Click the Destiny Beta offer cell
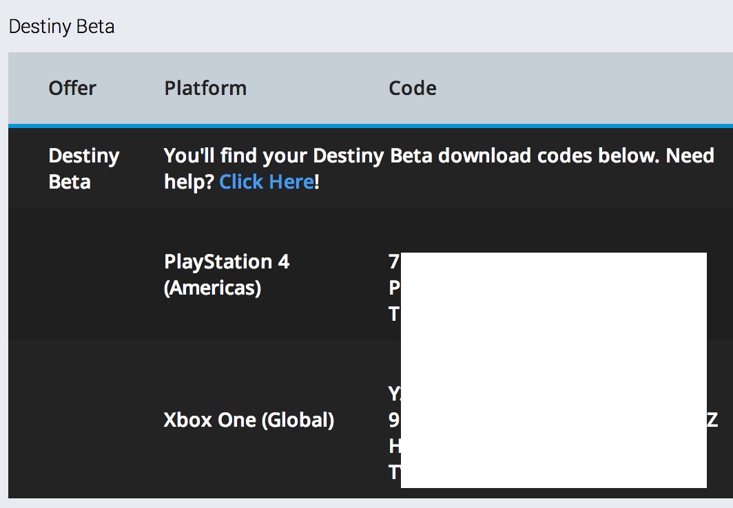 tap(84, 169)
